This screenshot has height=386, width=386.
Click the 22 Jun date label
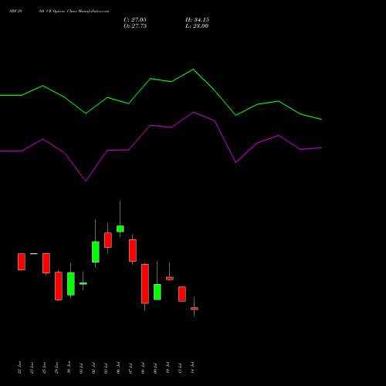[19, 367]
